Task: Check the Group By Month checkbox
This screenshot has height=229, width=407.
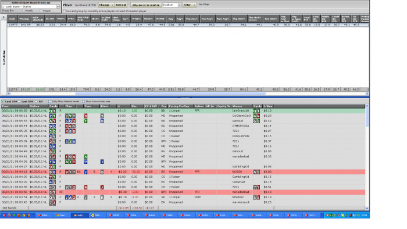Action: [x=23, y=10]
